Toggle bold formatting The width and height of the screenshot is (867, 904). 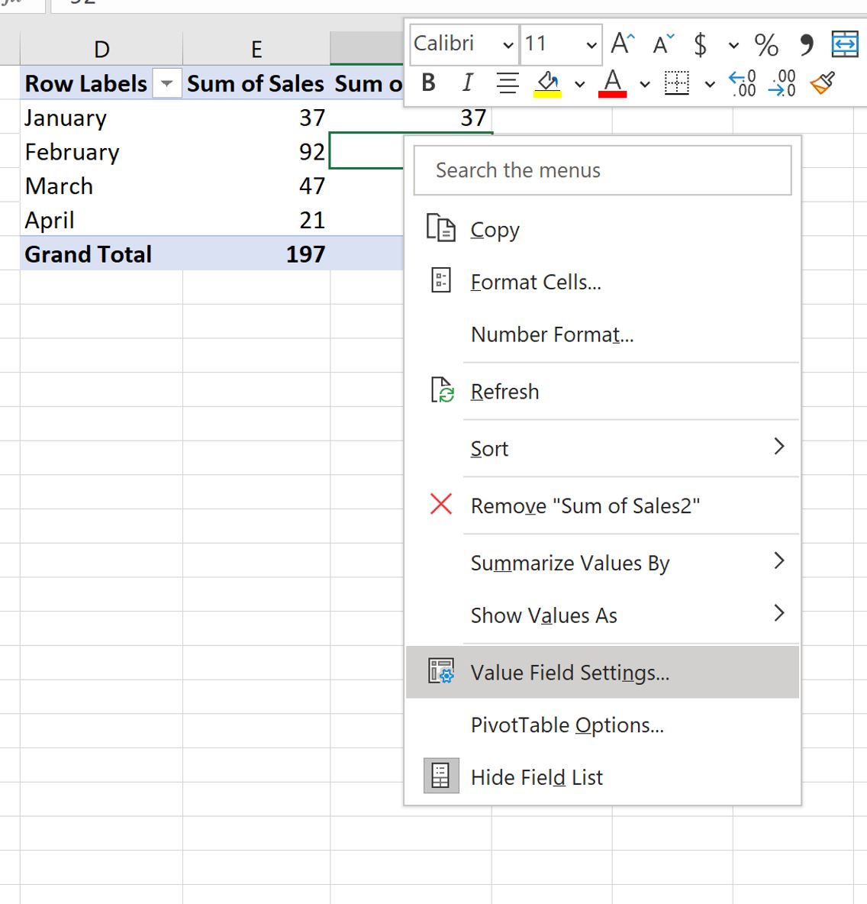(x=427, y=83)
